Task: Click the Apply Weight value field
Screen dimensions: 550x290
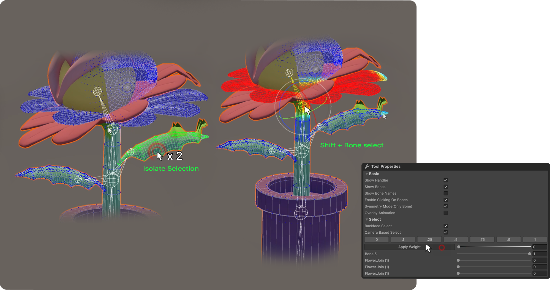Action: point(540,247)
